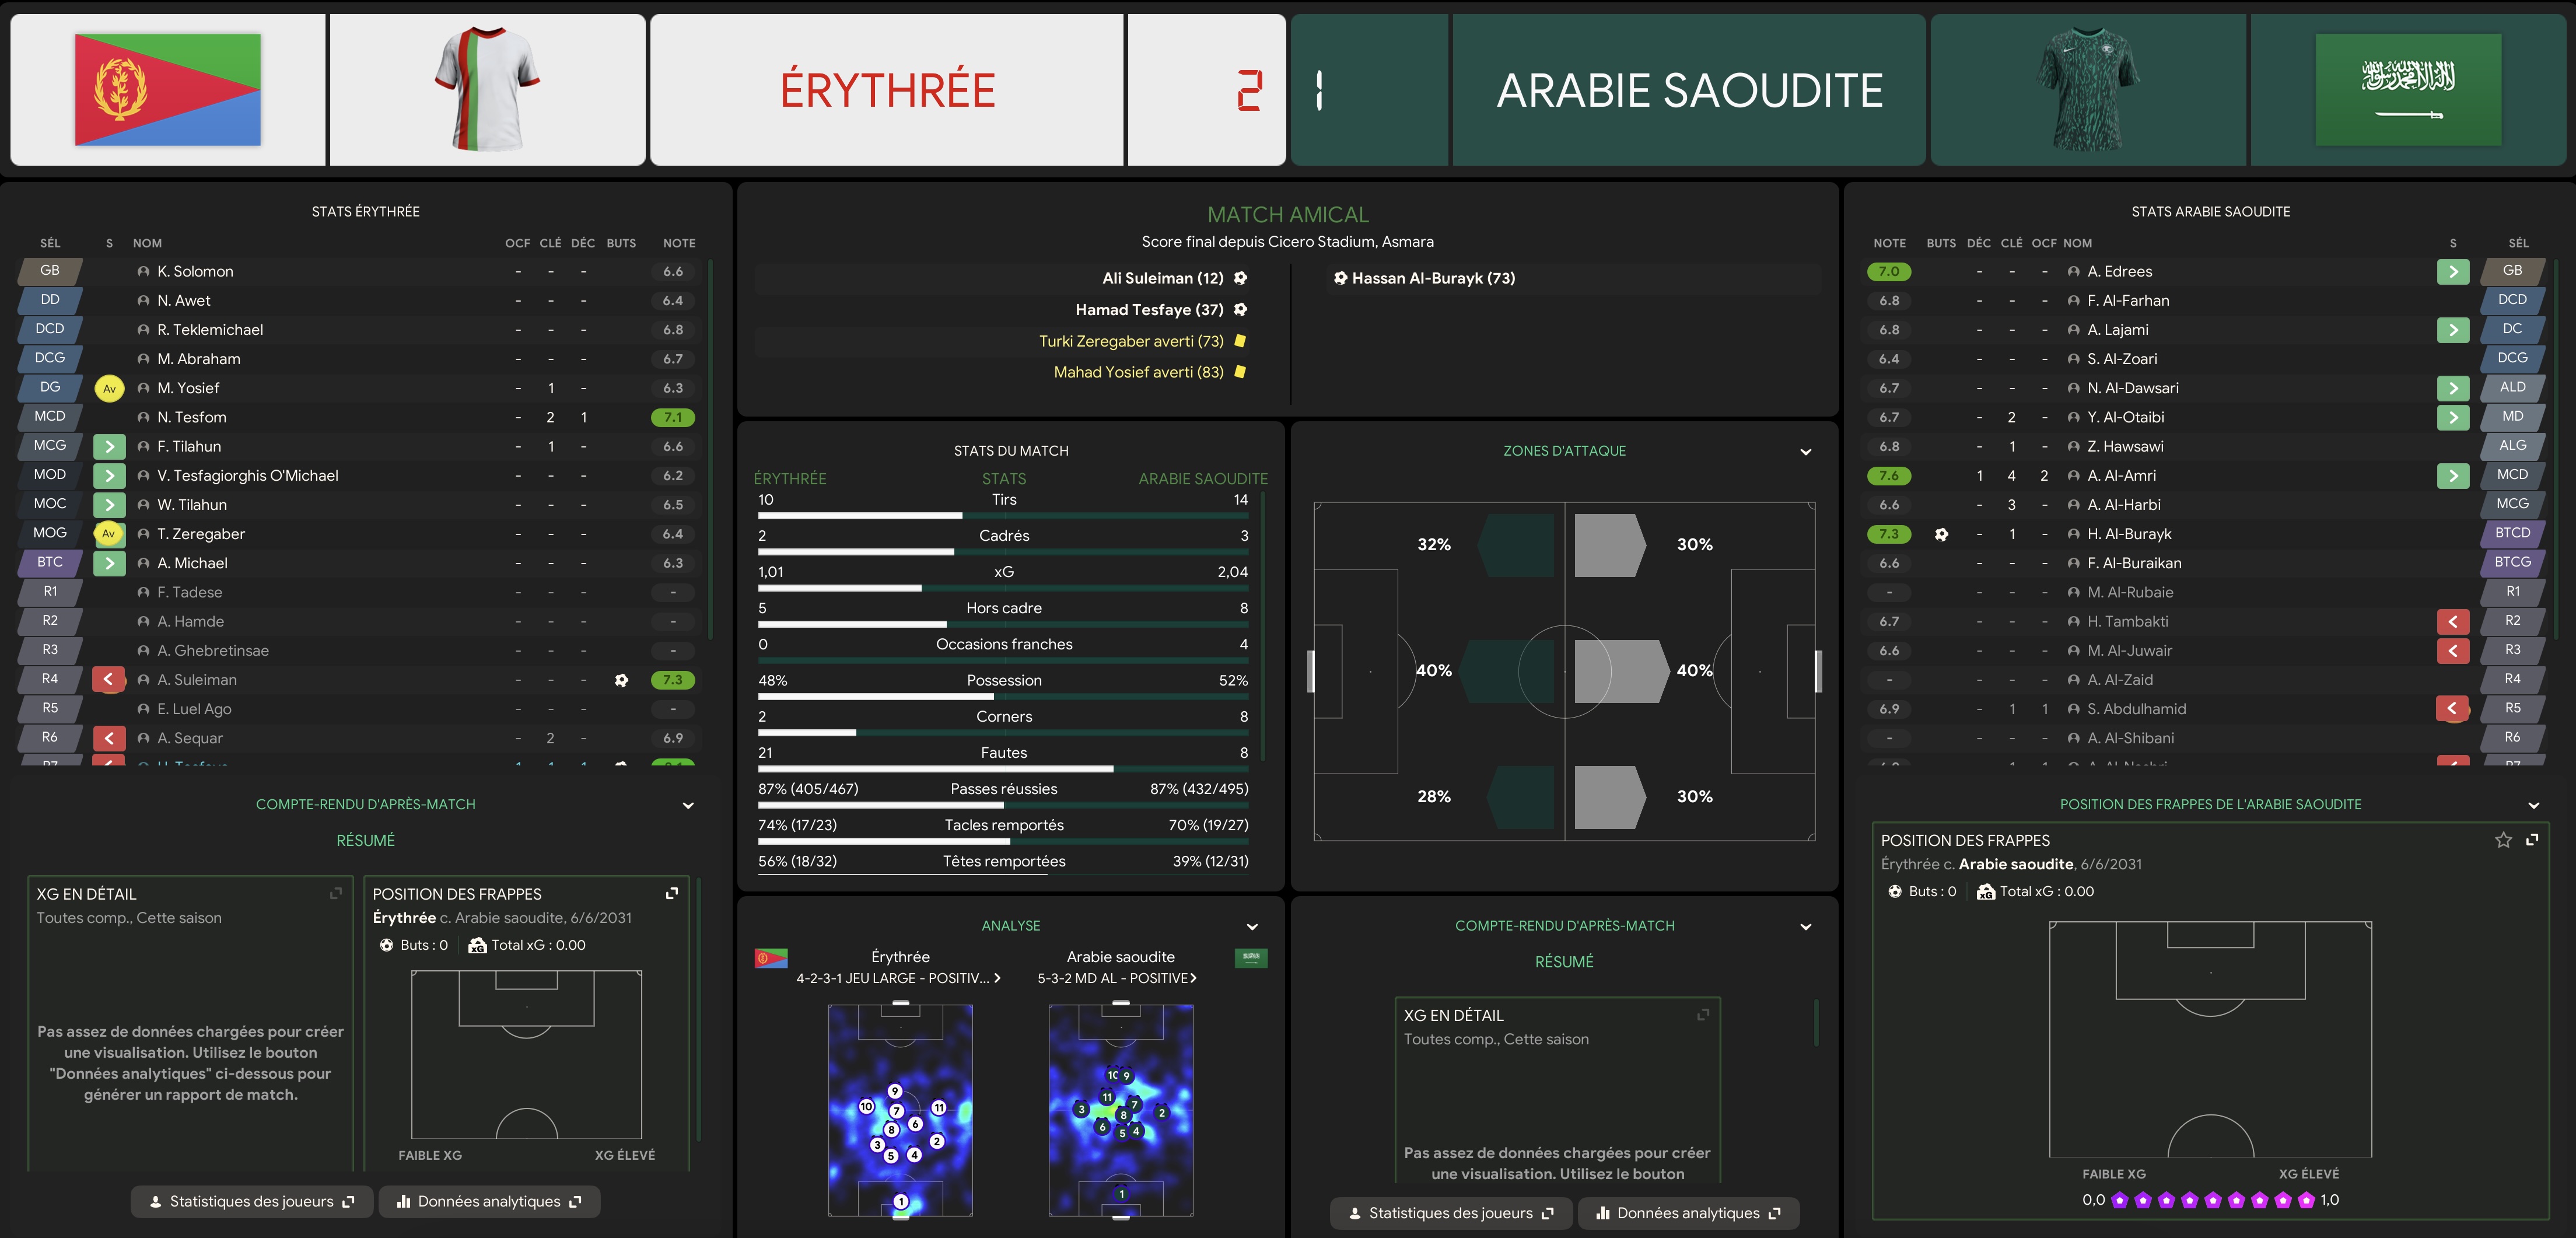Open player N. Tesfom's profile
Image resolution: width=2576 pixels, height=1238 pixels.
192,418
